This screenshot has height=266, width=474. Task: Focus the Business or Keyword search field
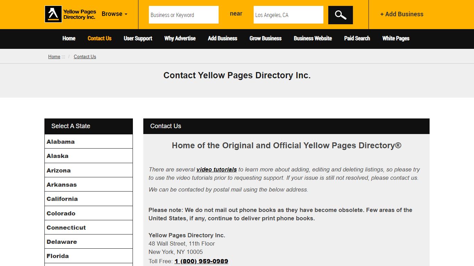pyautogui.click(x=184, y=15)
